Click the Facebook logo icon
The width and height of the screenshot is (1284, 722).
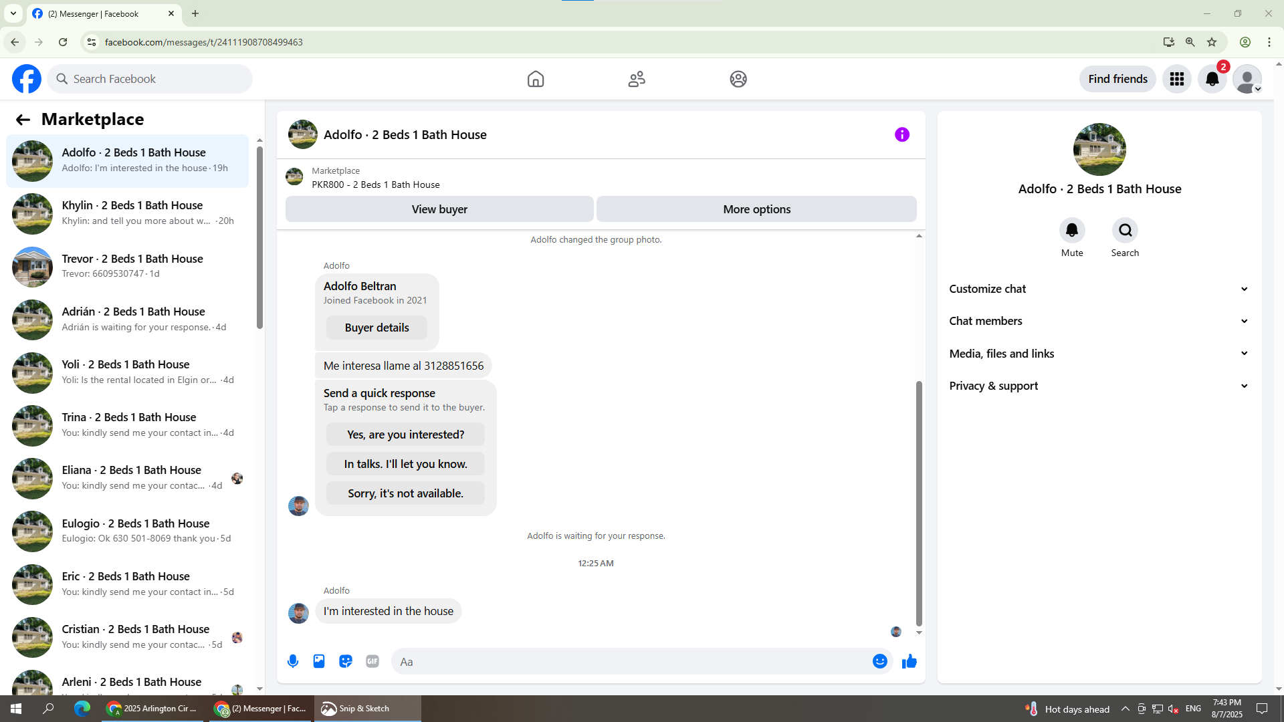click(27, 79)
